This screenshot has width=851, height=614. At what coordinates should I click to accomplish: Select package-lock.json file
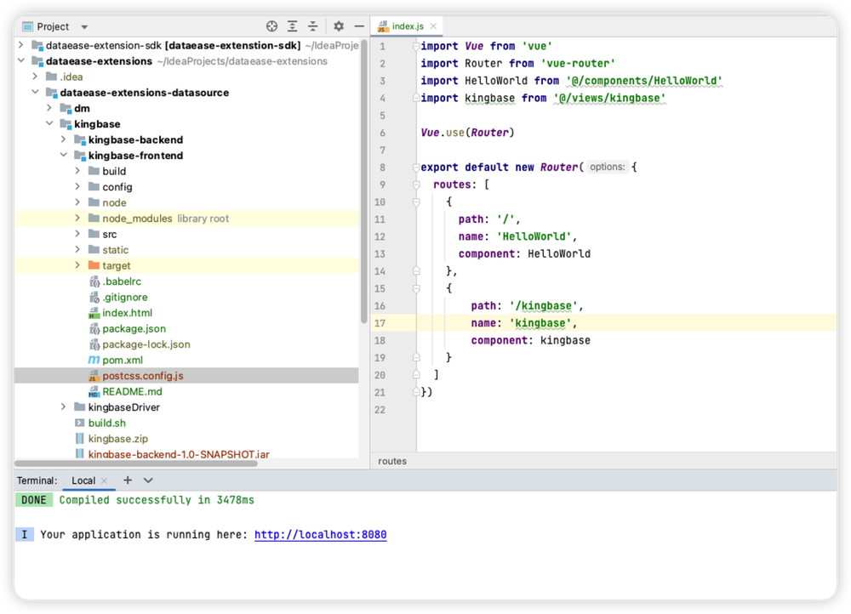[146, 344]
